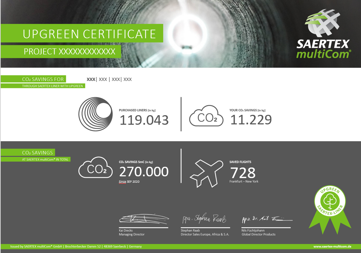The image size is (361, 253).
Task: Click the SAVED FLIGHTS label
Action: [240, 162]
